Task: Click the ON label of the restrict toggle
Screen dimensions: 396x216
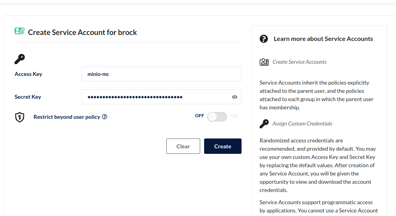Action: coord(234,116)
